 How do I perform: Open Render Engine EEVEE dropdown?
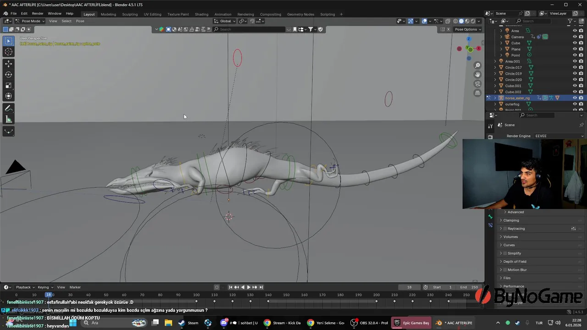pos(559,136)
